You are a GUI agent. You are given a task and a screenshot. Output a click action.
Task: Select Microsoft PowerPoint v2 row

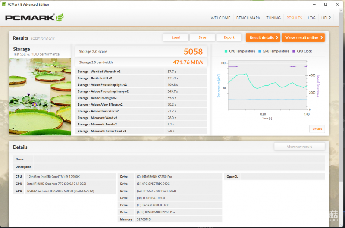pyautogui.click(x=141, y=131)
